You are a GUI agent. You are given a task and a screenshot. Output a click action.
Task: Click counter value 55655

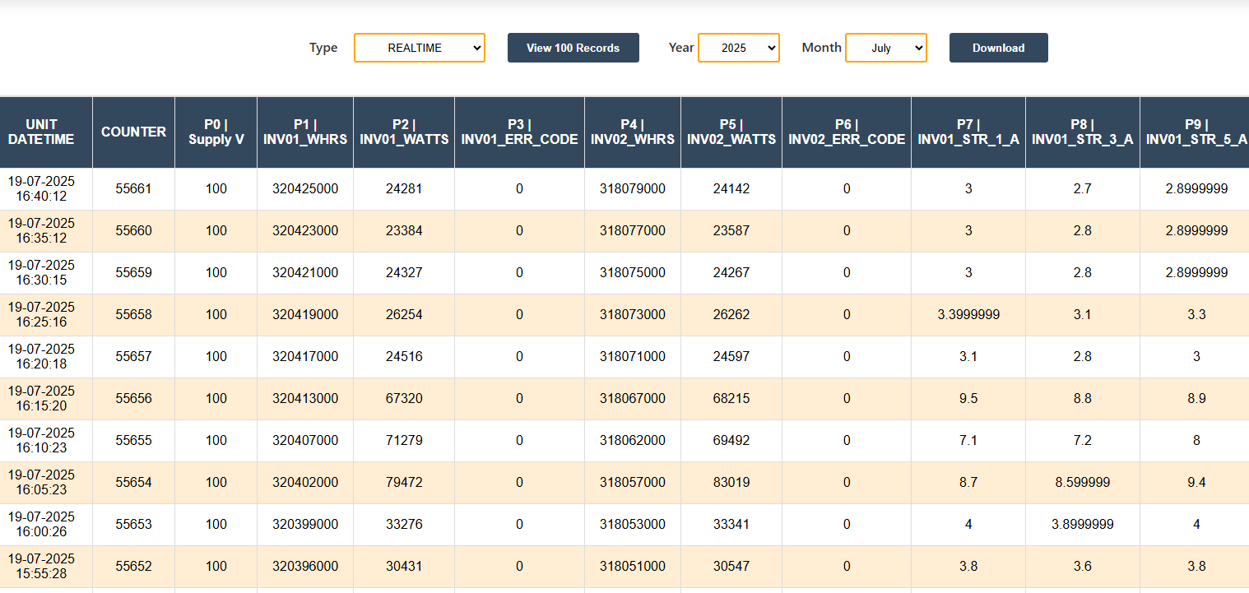point(133,441)
